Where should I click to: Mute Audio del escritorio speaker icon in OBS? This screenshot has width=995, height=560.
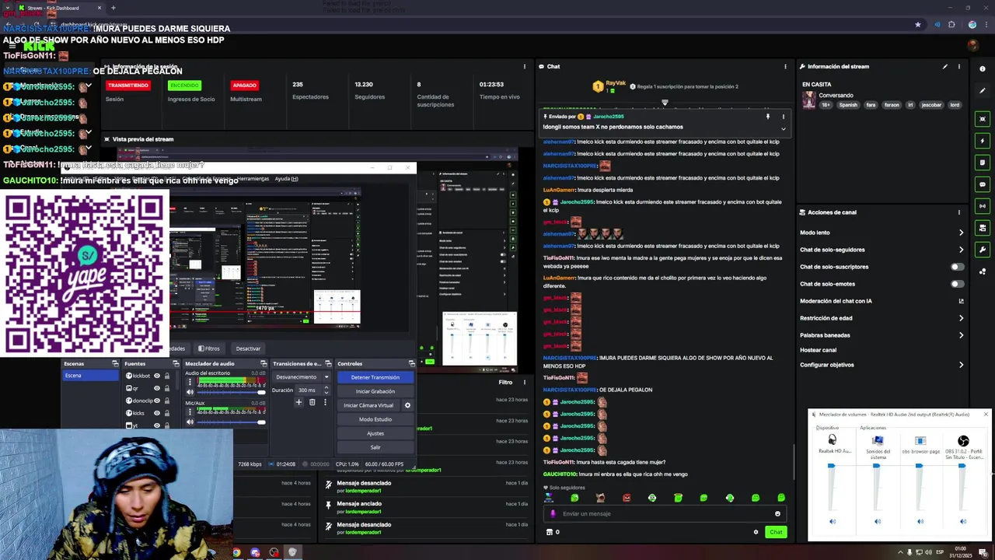tap(190, 392)
